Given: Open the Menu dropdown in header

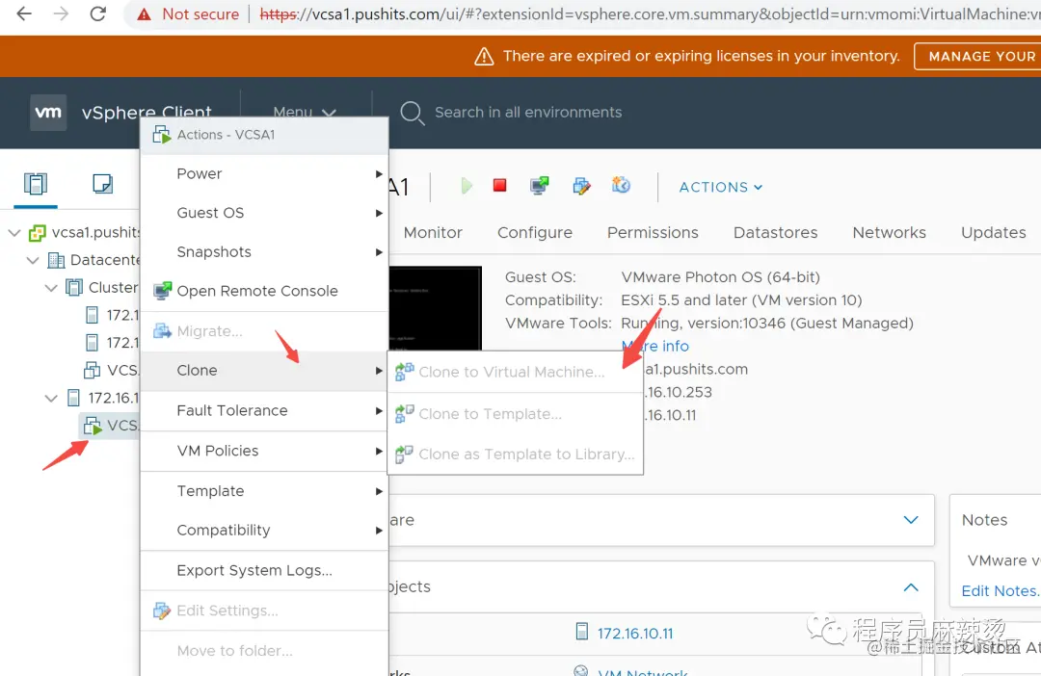Looking at the screenshot, I should (x=305, y=112).
